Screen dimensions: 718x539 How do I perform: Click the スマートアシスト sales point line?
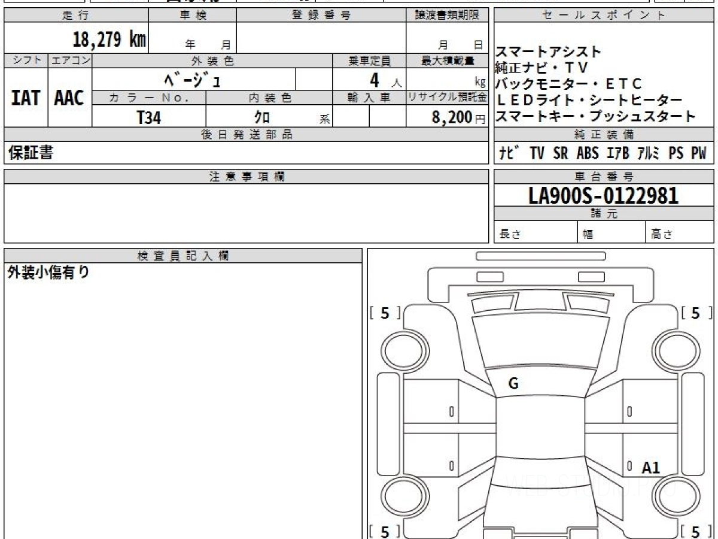point(549,52)
